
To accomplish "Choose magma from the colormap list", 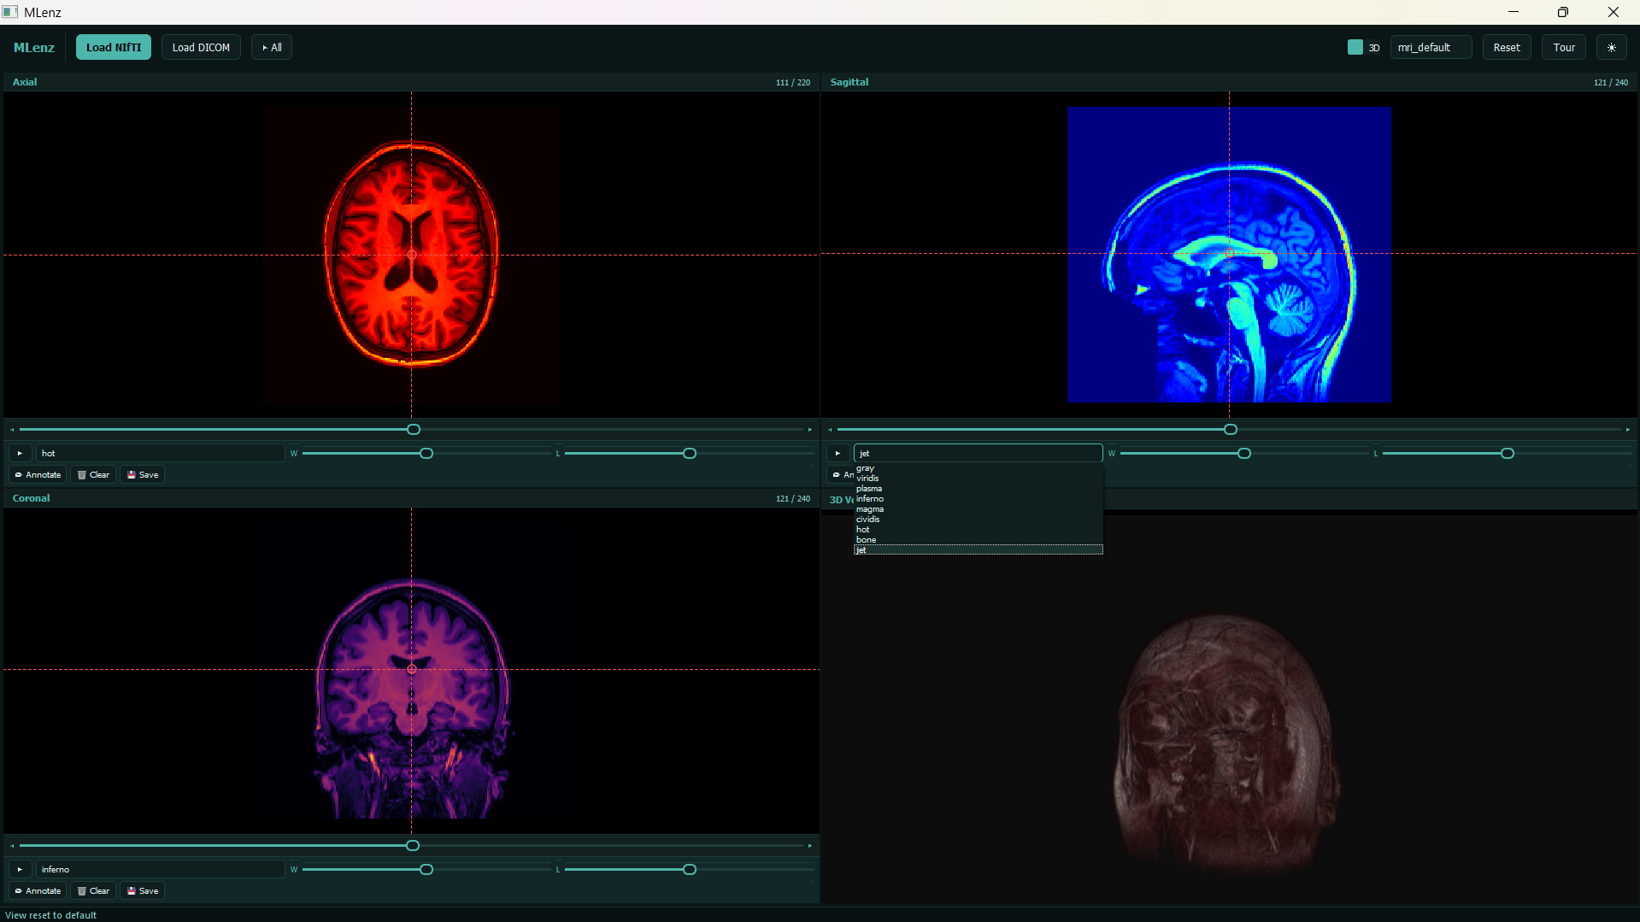I will (979, 509).
